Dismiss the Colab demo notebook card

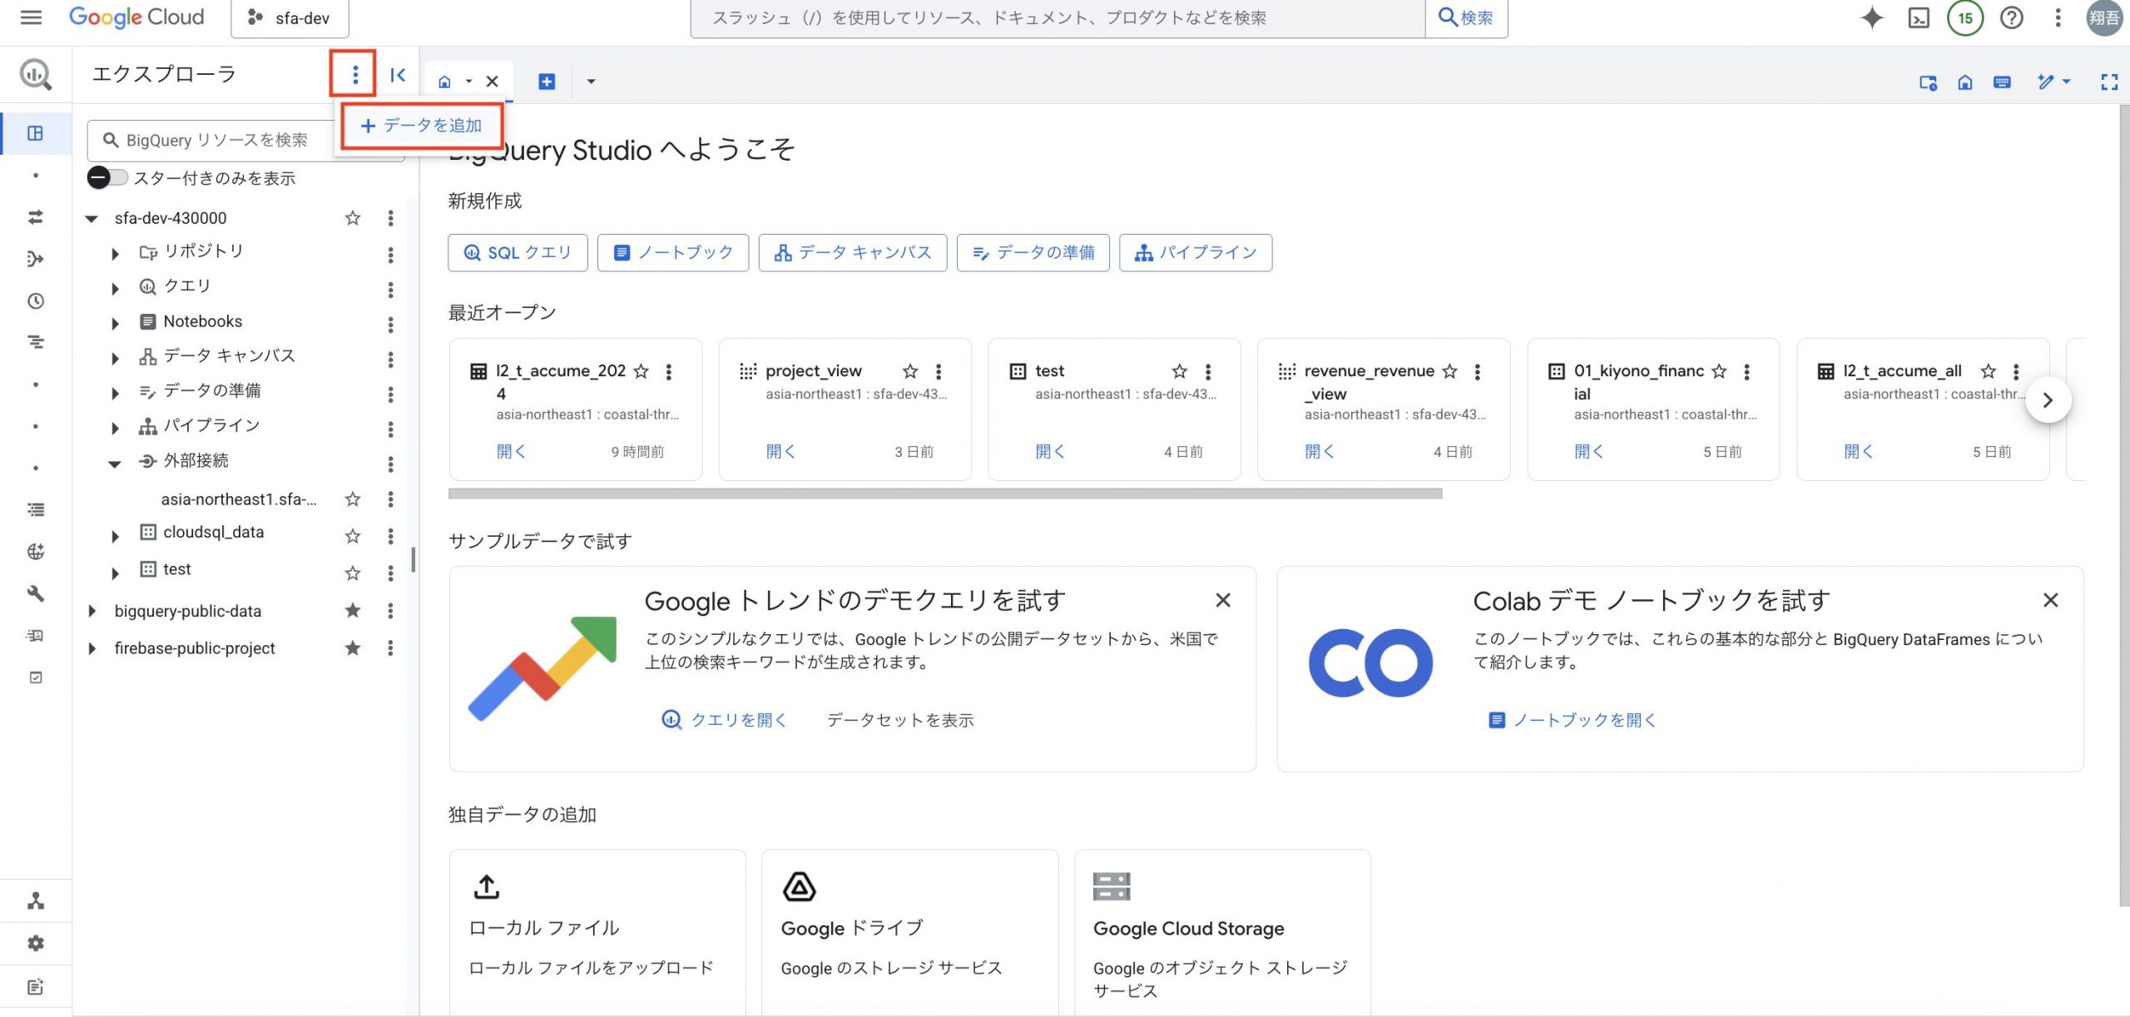tap(2051, 600)
